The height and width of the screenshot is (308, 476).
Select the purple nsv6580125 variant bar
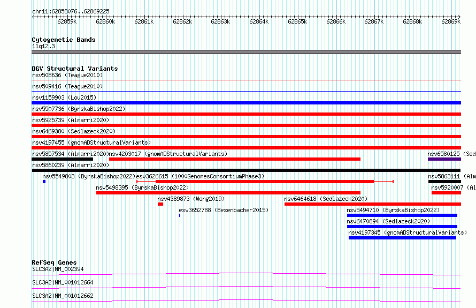(444, 159)
